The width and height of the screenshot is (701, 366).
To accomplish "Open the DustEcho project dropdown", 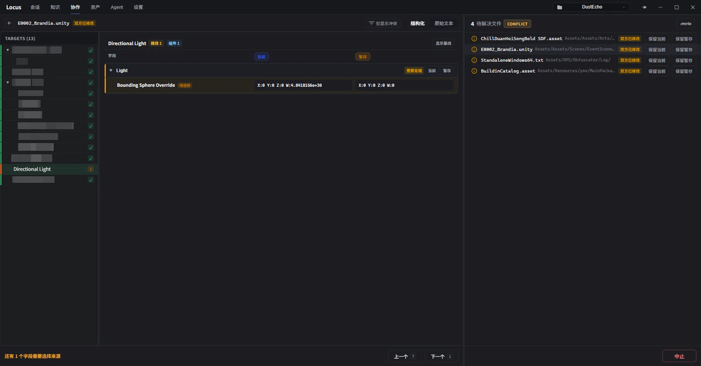I will coord(623,7).
